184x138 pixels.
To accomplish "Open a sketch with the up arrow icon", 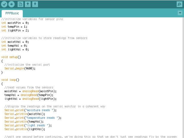I will pos(28,4).
